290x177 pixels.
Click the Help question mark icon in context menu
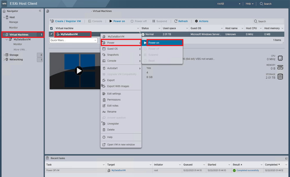tap(104, 137)
